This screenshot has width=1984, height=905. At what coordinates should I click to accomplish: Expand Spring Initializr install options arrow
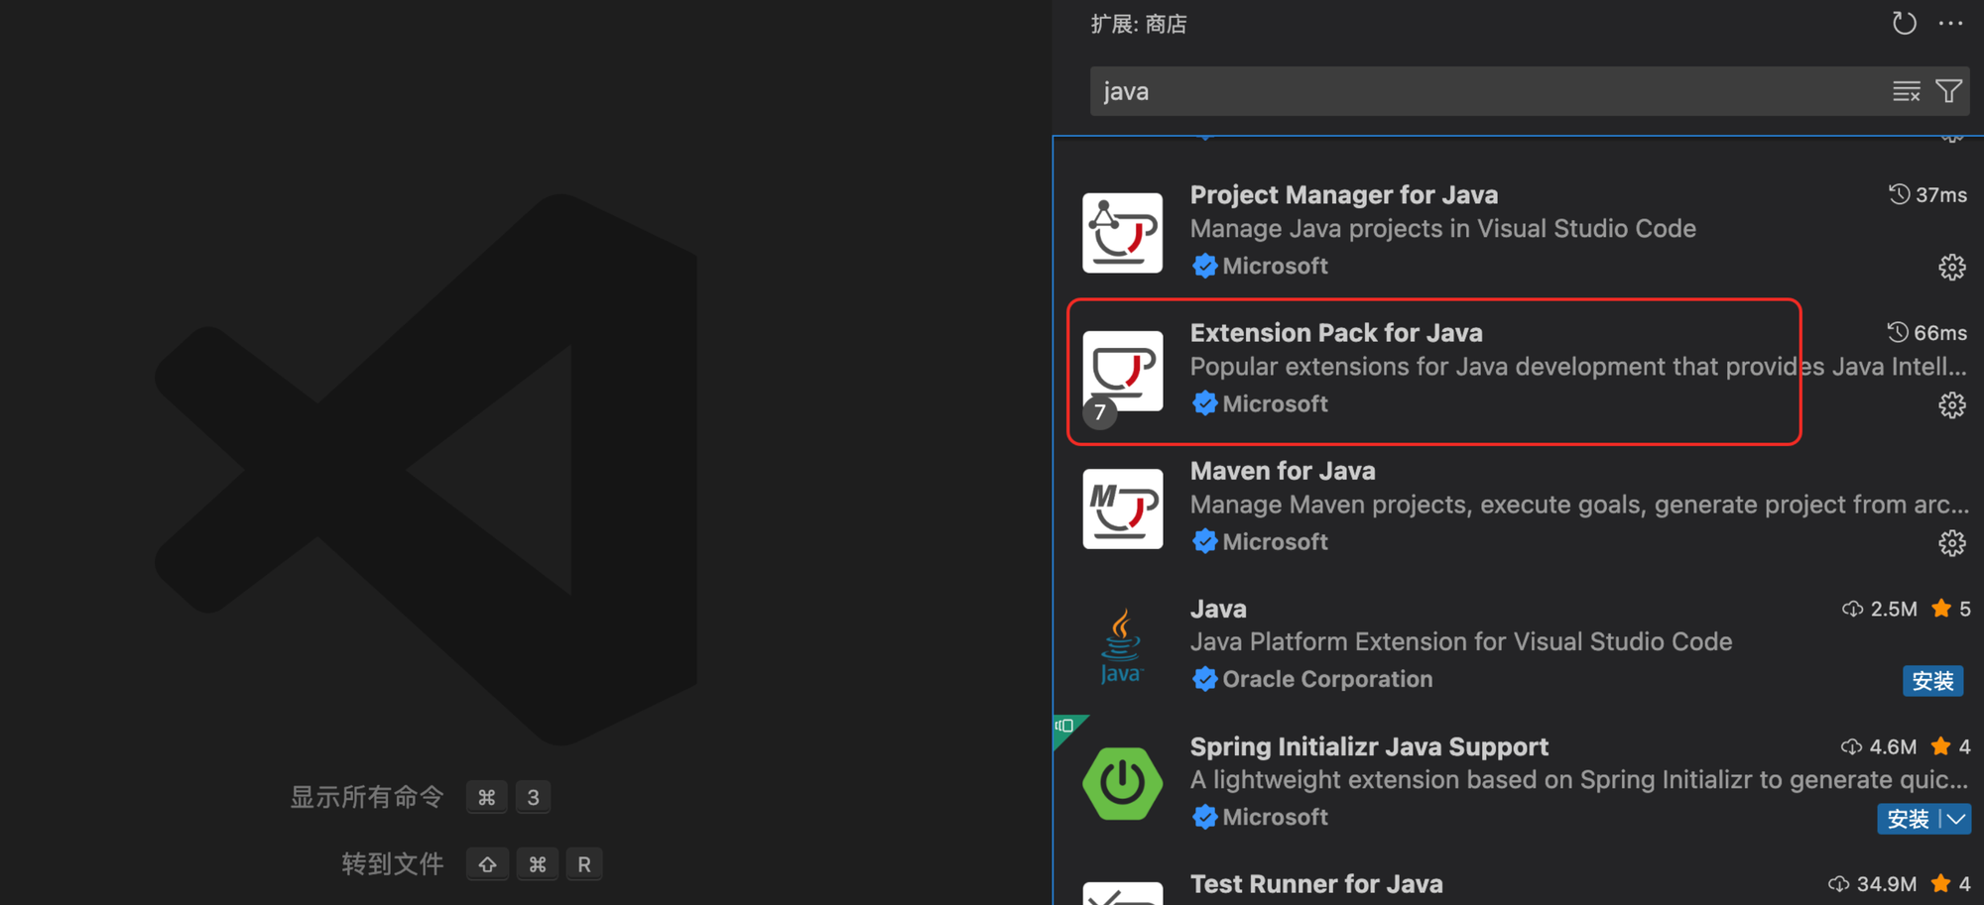coord(1956,819)
